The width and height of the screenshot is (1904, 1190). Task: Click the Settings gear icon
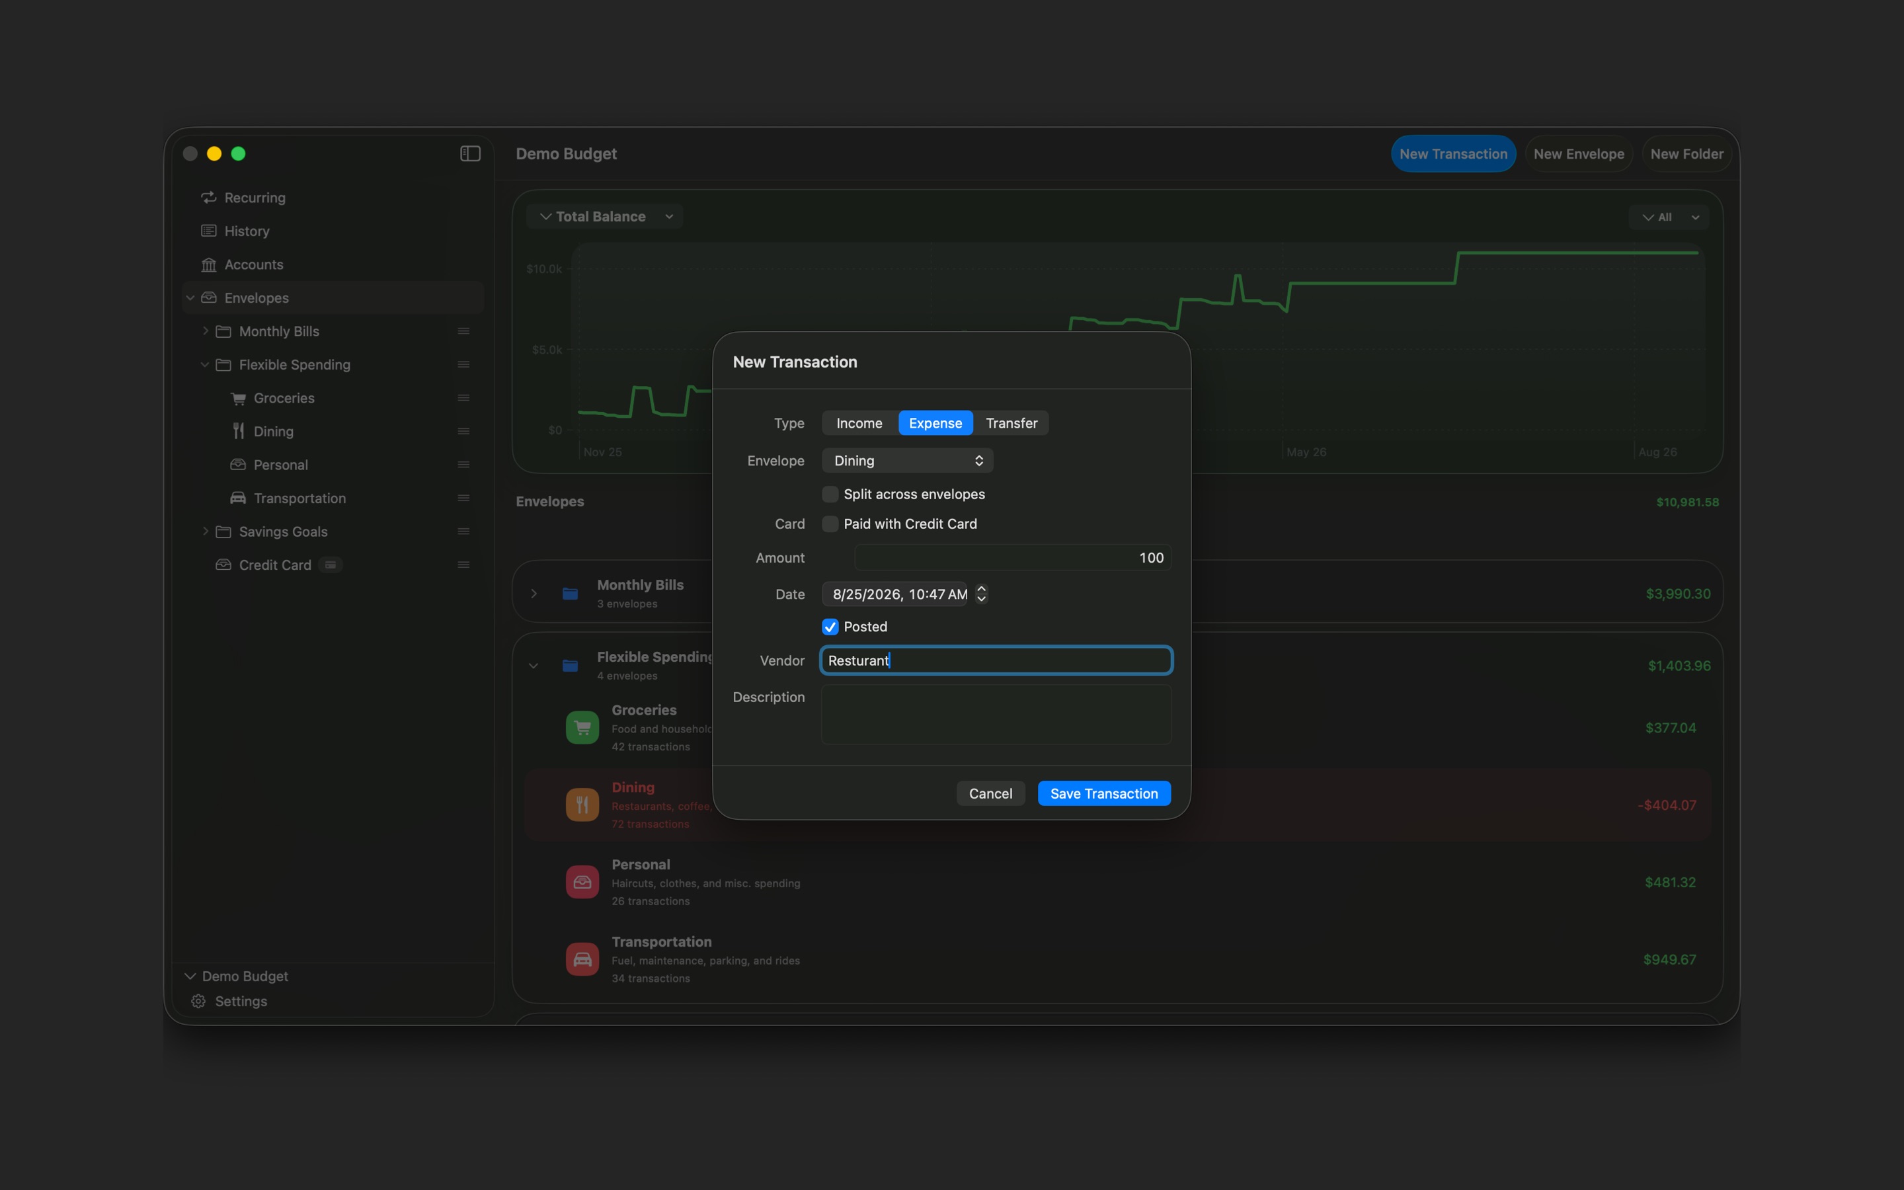(198, 1001)
